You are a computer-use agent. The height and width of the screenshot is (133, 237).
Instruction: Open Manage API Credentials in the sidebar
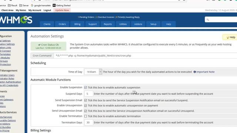coord(9,85)
